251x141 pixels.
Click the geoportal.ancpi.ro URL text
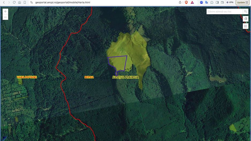[x=63, y=2]
